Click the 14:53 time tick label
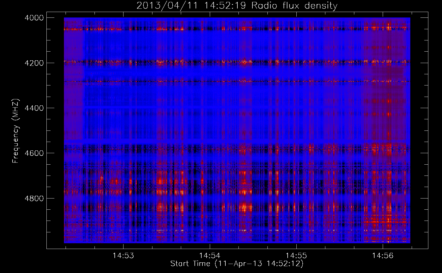 123,256
